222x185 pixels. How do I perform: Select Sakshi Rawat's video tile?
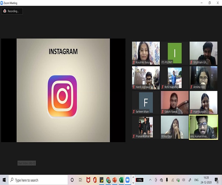pos(175,102)
